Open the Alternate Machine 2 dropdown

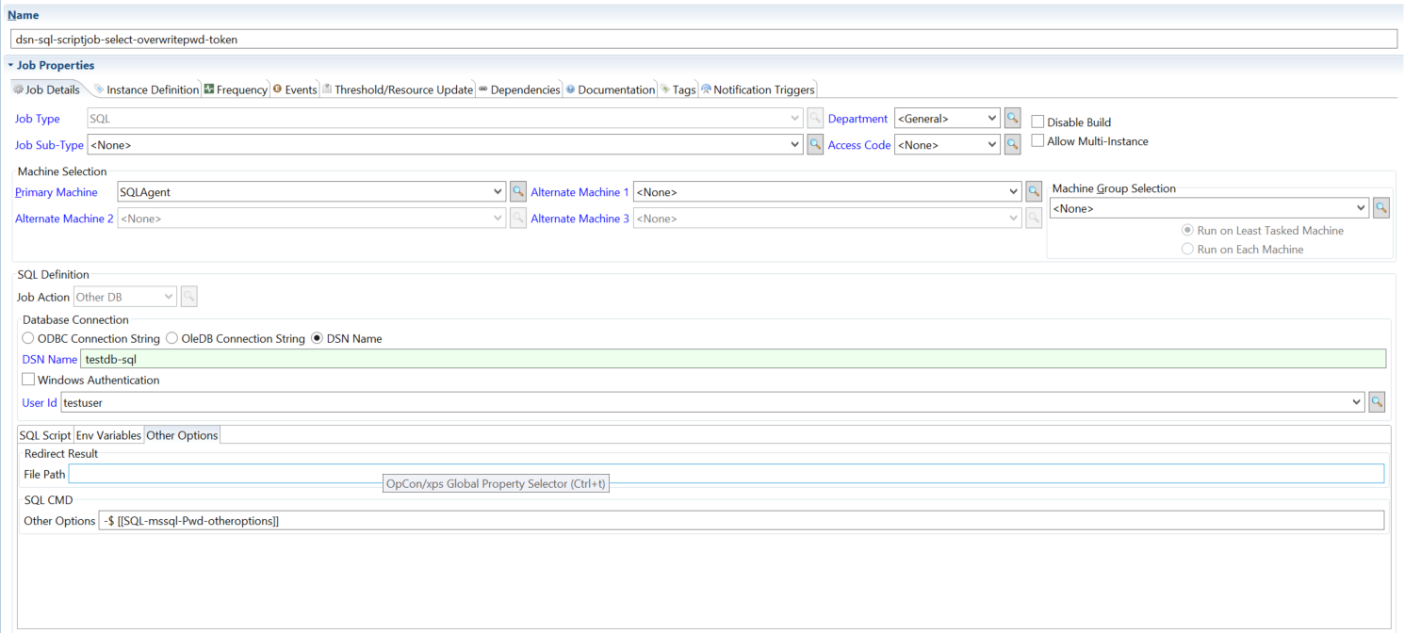coord(498,219)
